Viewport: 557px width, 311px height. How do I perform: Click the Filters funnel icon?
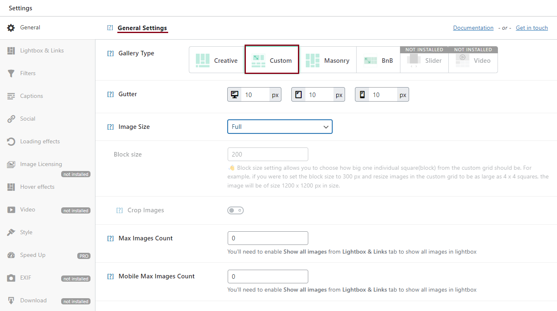[11, 74]
